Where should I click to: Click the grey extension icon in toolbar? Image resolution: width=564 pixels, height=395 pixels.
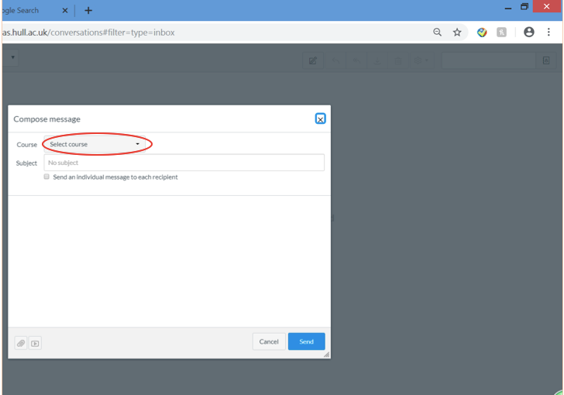[x=501, y=33]
